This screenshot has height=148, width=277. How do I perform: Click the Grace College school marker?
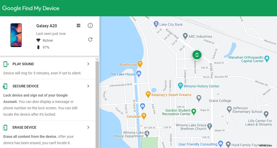199,97
